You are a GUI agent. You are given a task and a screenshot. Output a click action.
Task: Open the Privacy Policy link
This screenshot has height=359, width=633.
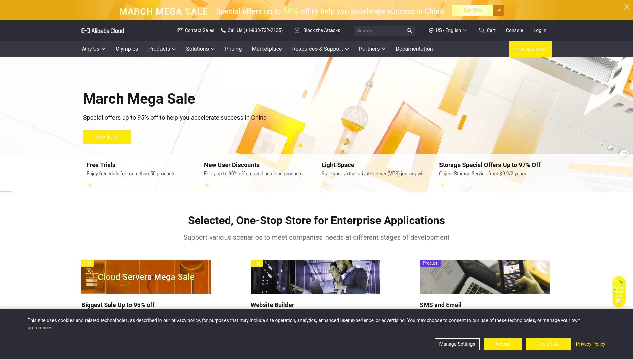(590, 344)
